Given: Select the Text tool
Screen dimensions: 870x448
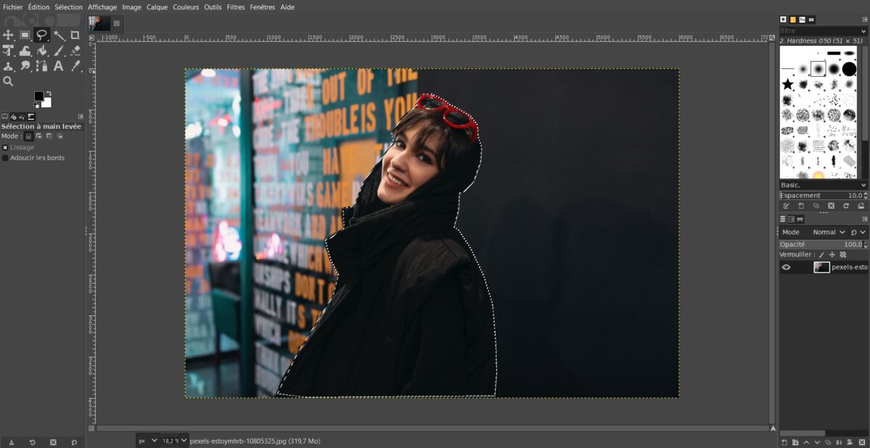Looking at the screenshot, I should coord(59,67).
